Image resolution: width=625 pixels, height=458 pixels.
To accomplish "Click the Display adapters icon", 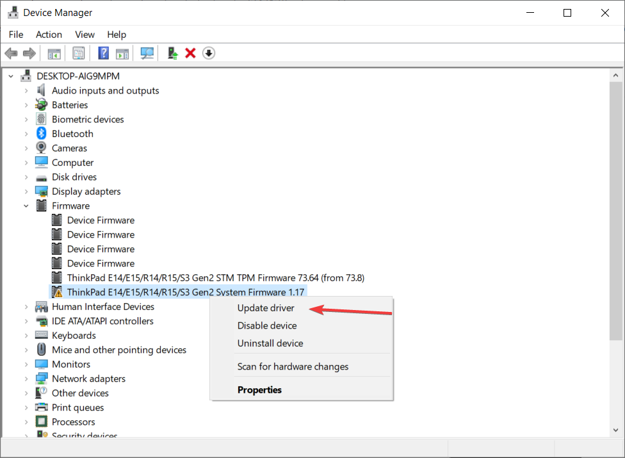I will 42,192.
